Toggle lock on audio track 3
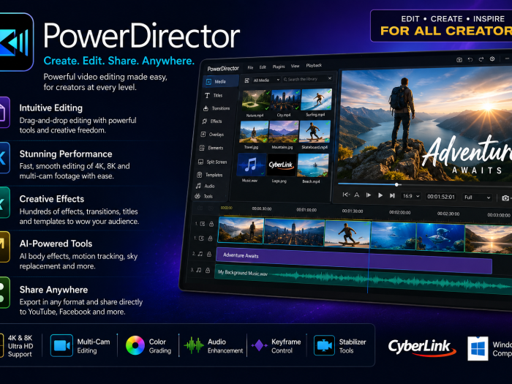The height and width of the screenshot is (384, 512). 207,270
